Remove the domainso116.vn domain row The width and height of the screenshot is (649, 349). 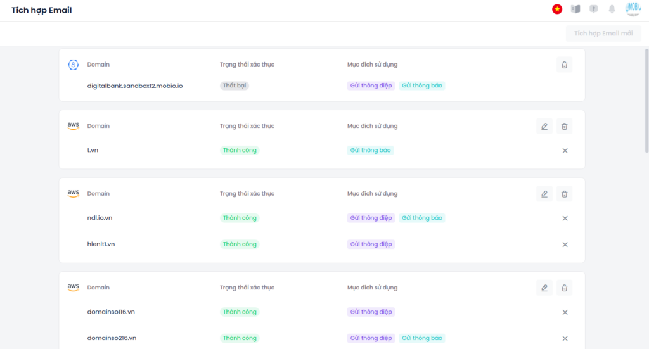click(x=565, y=312)
